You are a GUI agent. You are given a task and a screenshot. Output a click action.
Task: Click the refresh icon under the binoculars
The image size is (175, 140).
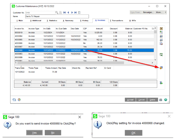point(161,32)
